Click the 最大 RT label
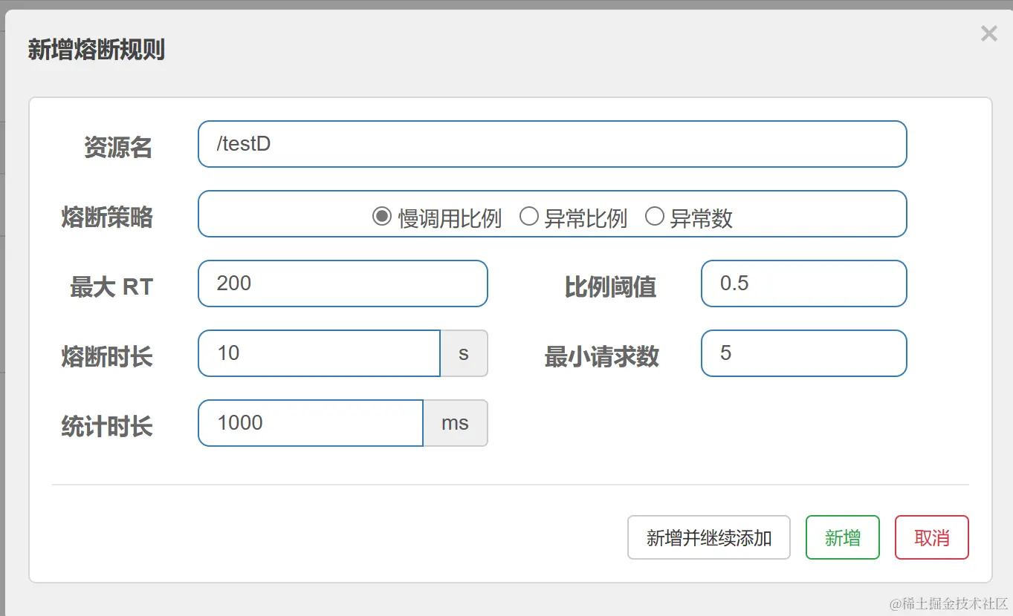Image resolution: width=1013 pixels, height=616 pixels. tap(111, 287)
